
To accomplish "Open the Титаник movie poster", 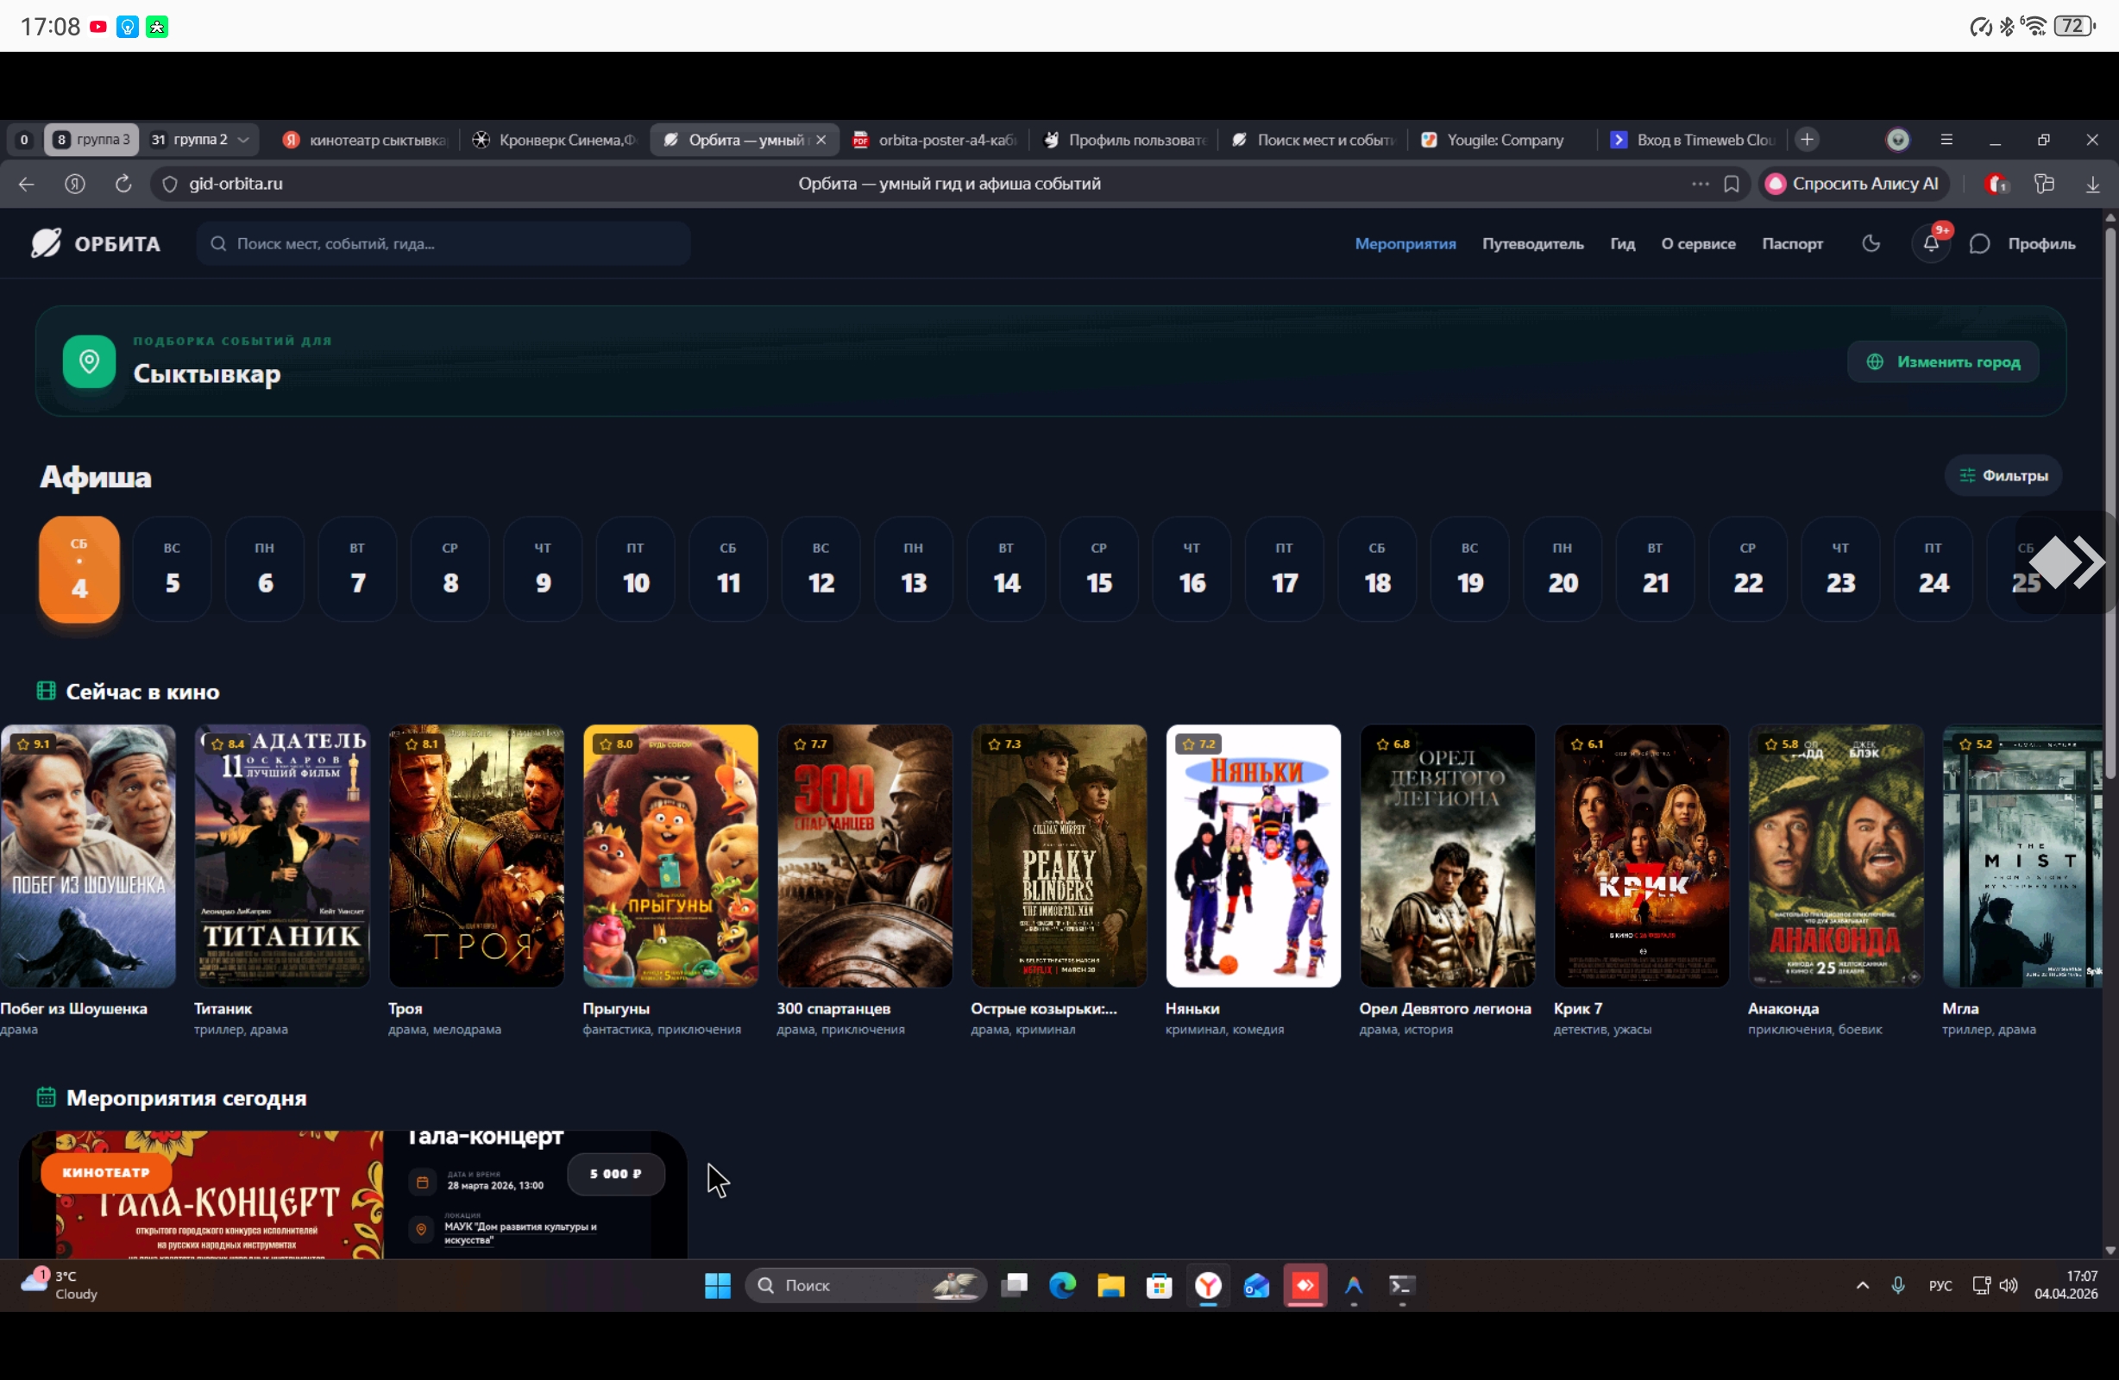I will pyautogui.click(x=282, y=856).
